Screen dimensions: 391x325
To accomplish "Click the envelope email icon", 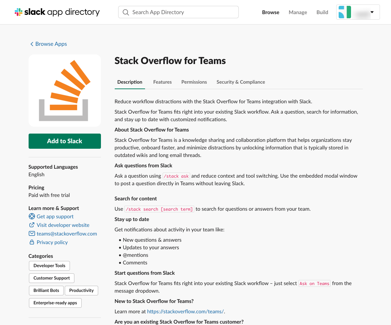I will tap(32, 234).
